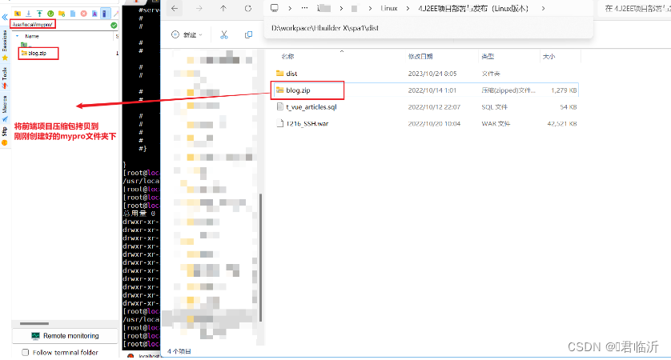The image size is (671, 360).
Task: Expand chevron after Linux breadcrumb
Action: pyautogui.click(x=408, y=8)
